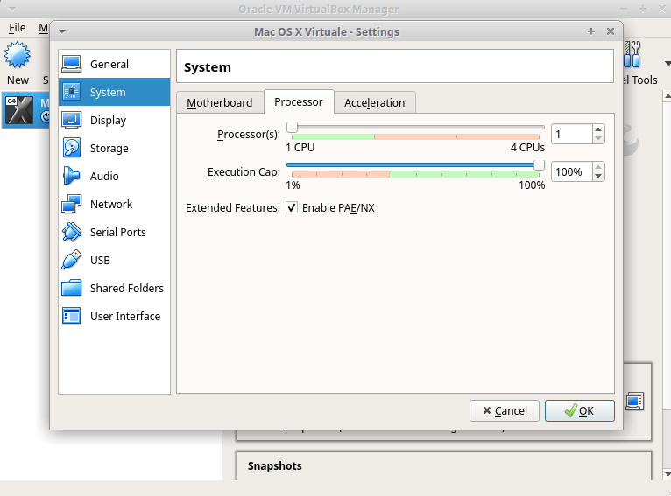Switch to the Motherboard tab

click(x=220, y=102)
